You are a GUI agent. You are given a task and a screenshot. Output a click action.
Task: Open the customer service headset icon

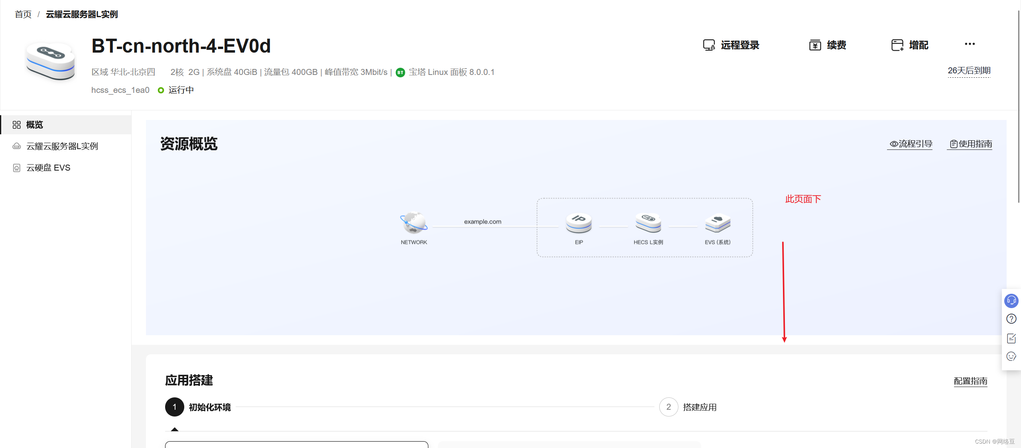pos(1011,301)
